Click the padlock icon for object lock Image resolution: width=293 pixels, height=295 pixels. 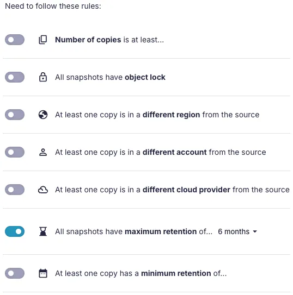tap(43, 77)
